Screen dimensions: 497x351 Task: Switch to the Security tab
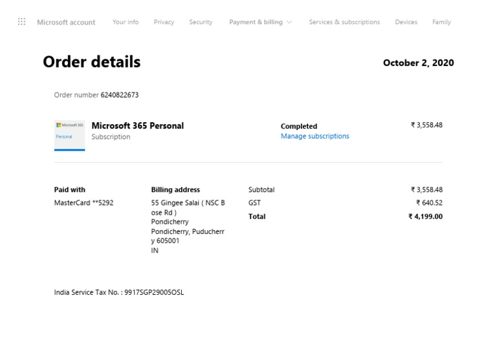(x=201, y=22)
